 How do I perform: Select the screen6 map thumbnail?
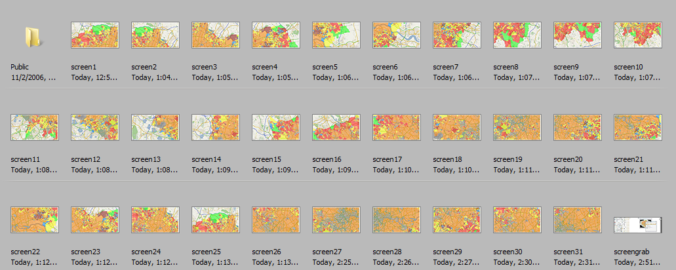click(397, 35)
